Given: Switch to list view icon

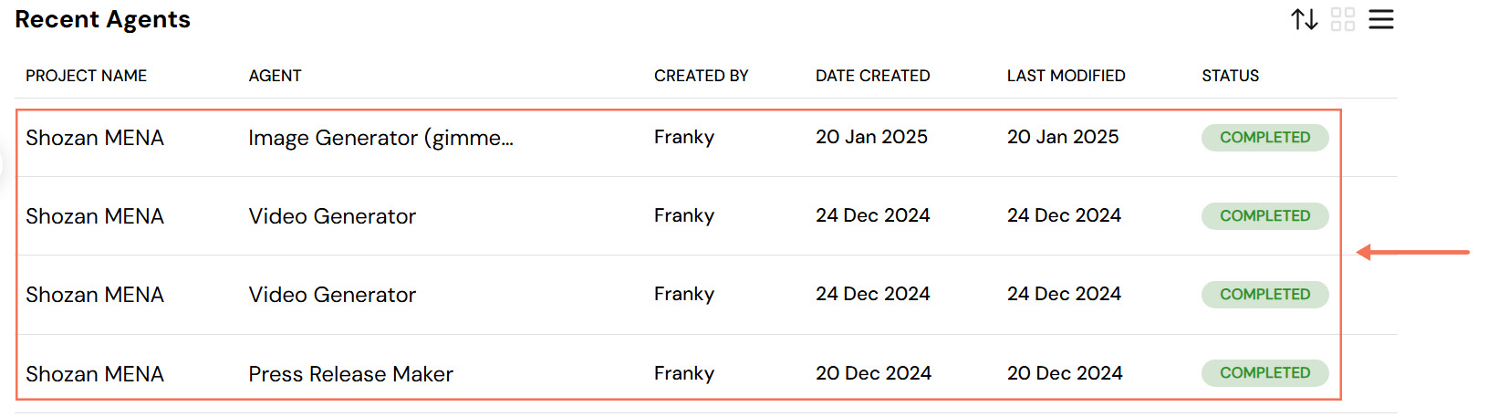Looking at the screenshot, I should [1381, 19].
